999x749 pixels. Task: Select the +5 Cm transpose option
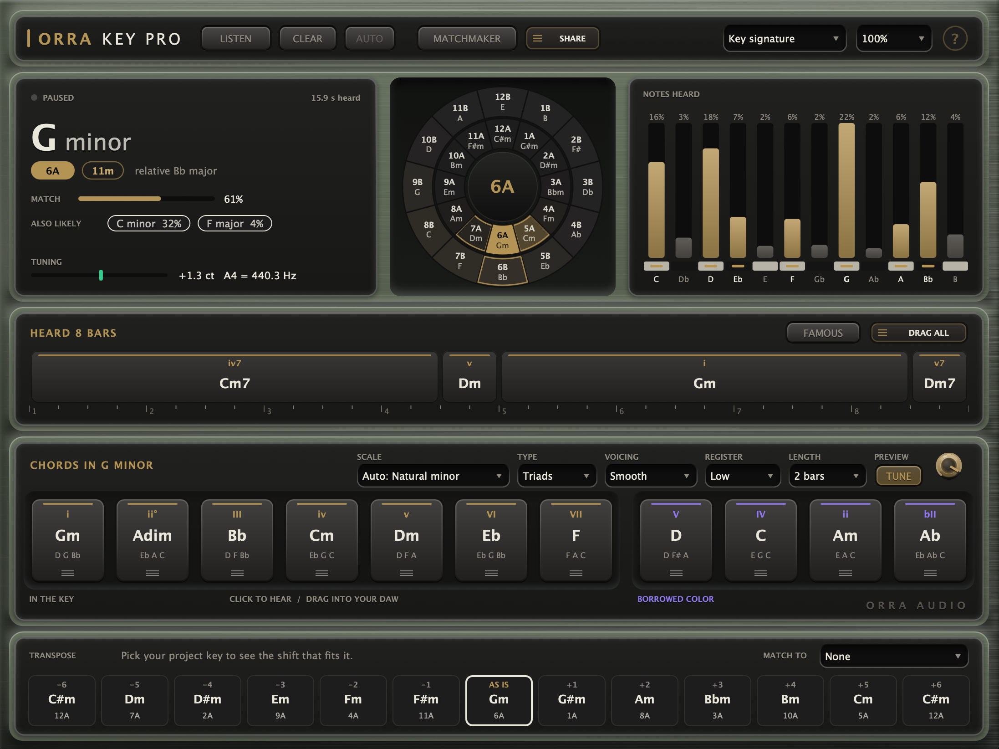[863, 700]
